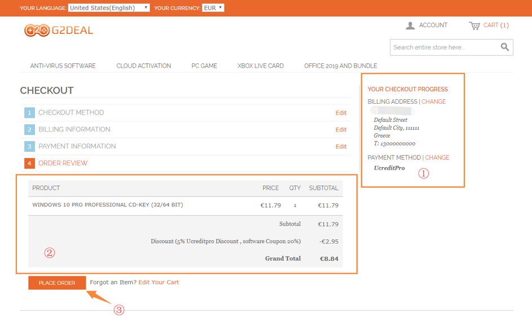532x321 pixels.
Task: Click the step 3 number badge
Action: (x=29, y=147)
